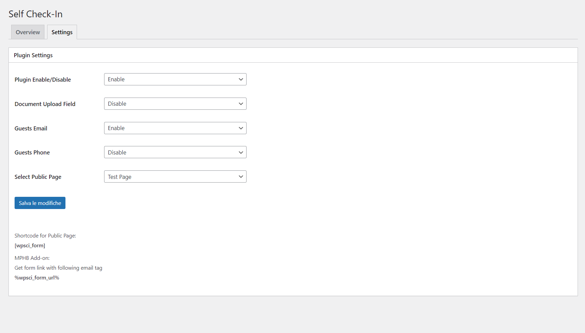Expand the Guests Email select box
Screen dimensions: 585x333
175,128
